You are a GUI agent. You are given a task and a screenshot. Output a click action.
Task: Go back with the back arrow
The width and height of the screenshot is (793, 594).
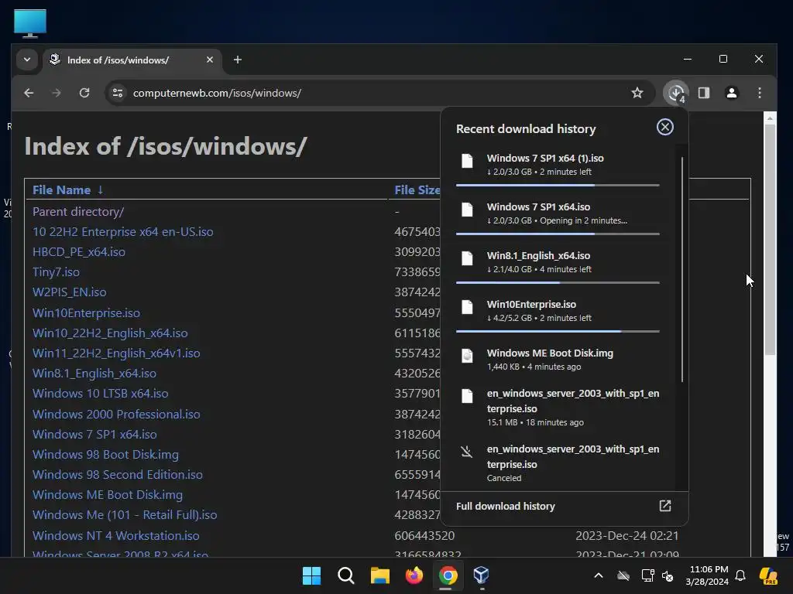click(x=29, y=93)
